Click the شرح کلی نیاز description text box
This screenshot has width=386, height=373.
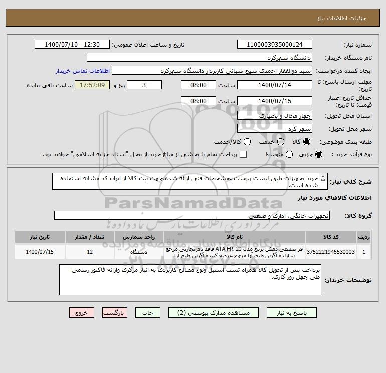pyautogui.click(x=190, y=181)
